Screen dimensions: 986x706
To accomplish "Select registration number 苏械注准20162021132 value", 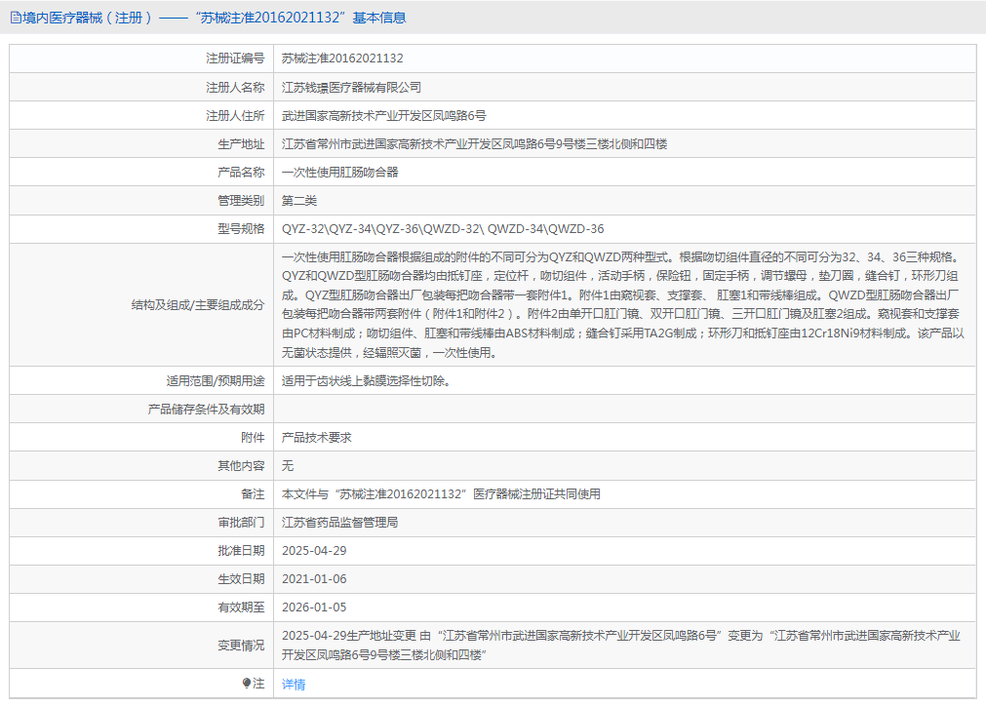I will [x=342, y=59].
